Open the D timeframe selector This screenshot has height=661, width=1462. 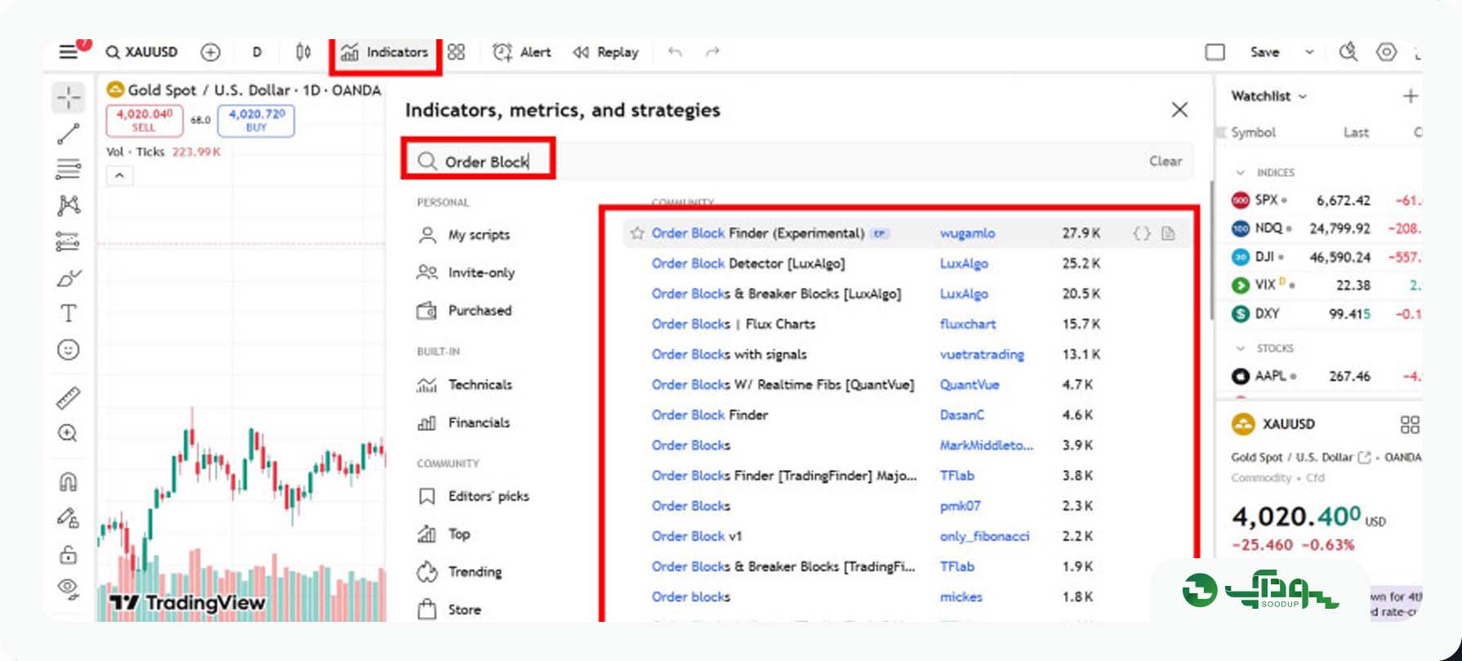tap(256, 52)
